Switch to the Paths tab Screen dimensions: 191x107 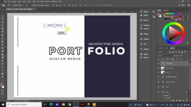click(x=167, y=48)
